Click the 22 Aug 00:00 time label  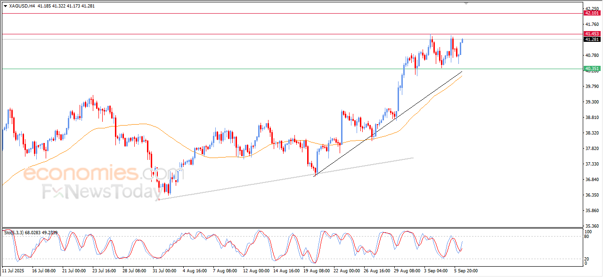pos(346,271)
